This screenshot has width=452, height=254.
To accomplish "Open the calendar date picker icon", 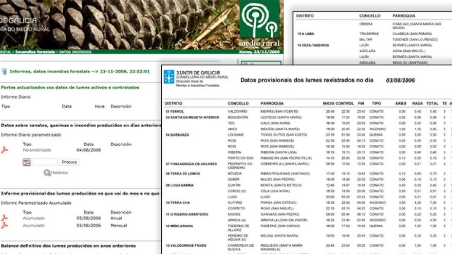I will pos(26,162).
